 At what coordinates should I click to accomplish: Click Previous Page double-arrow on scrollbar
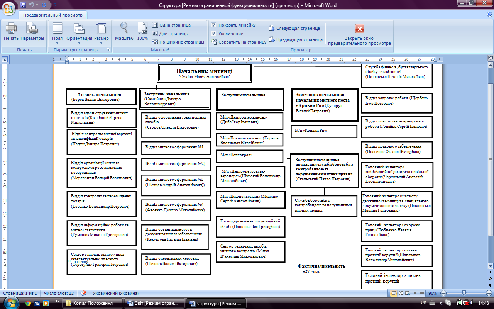491,273
